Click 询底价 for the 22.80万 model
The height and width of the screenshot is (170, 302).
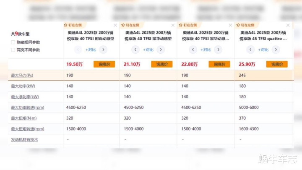(219, 64)
